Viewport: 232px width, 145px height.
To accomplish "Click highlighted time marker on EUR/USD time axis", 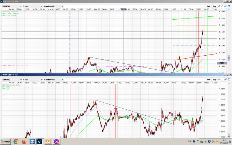I will tap(123, 9).
